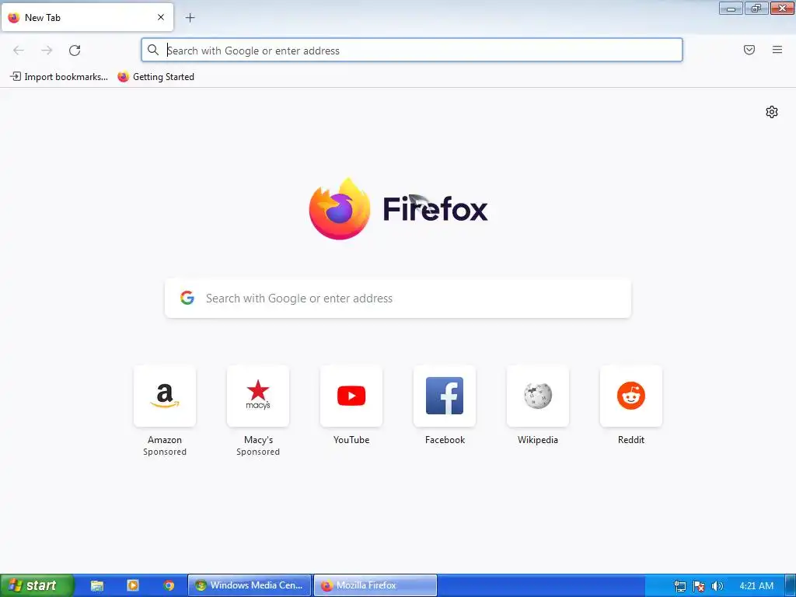Viewport: 796px width, 597px height.
Task: Open Facebook shortcut tile
Action: pos(445,396)
